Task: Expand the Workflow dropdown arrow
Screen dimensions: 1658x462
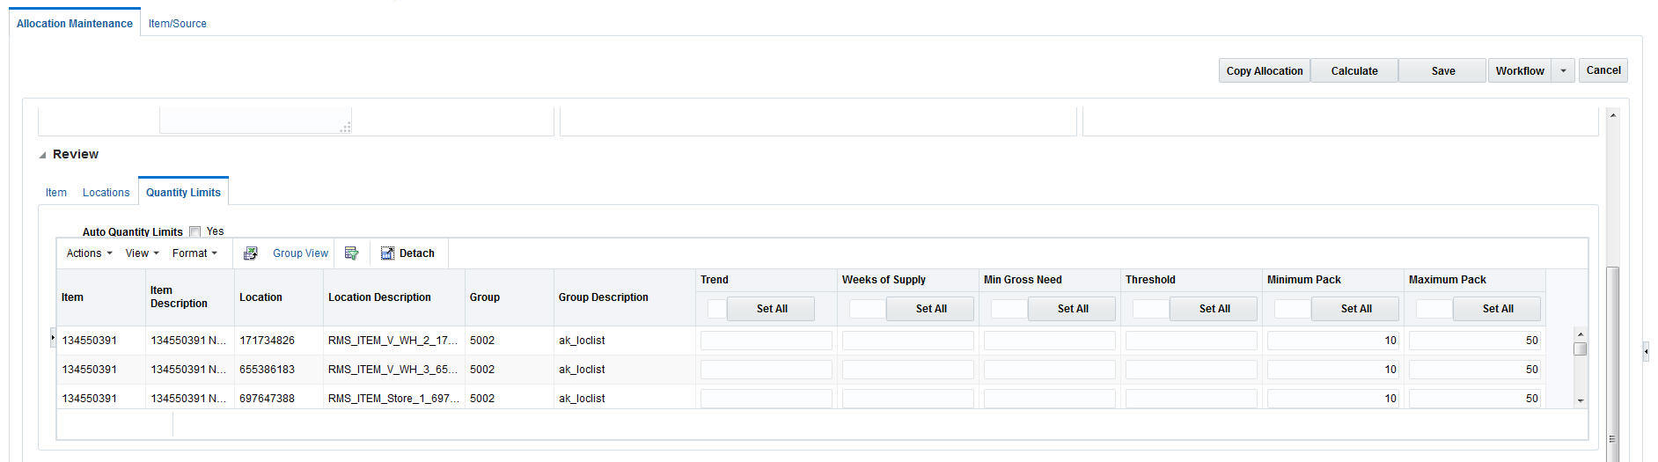Action: (1563, 70)
